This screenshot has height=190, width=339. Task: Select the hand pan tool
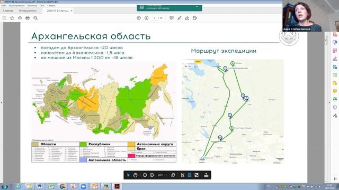136,175
